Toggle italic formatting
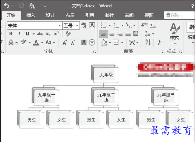 [19, 34]
